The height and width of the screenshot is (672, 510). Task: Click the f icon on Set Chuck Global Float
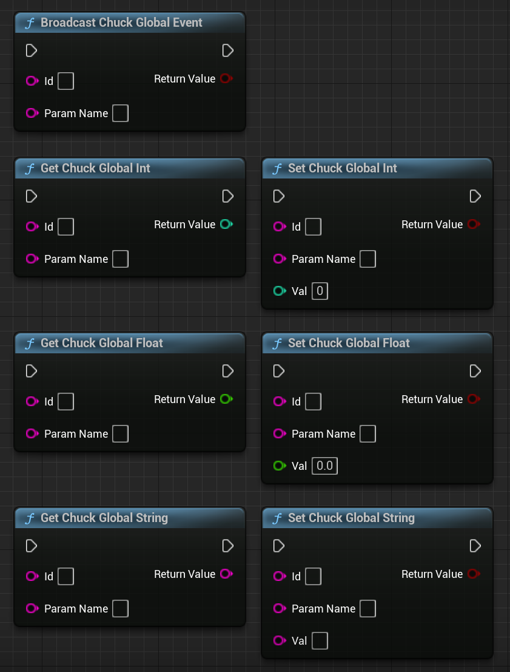coord(279,343)
